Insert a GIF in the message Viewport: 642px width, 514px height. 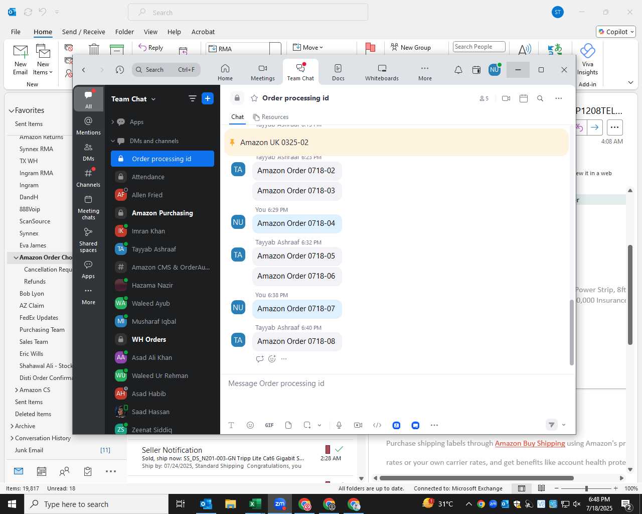pos(269,425)
